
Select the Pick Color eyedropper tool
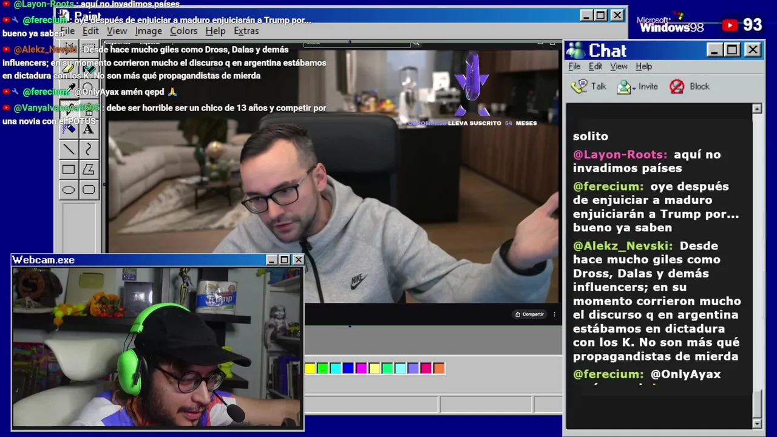pos(69,89)
